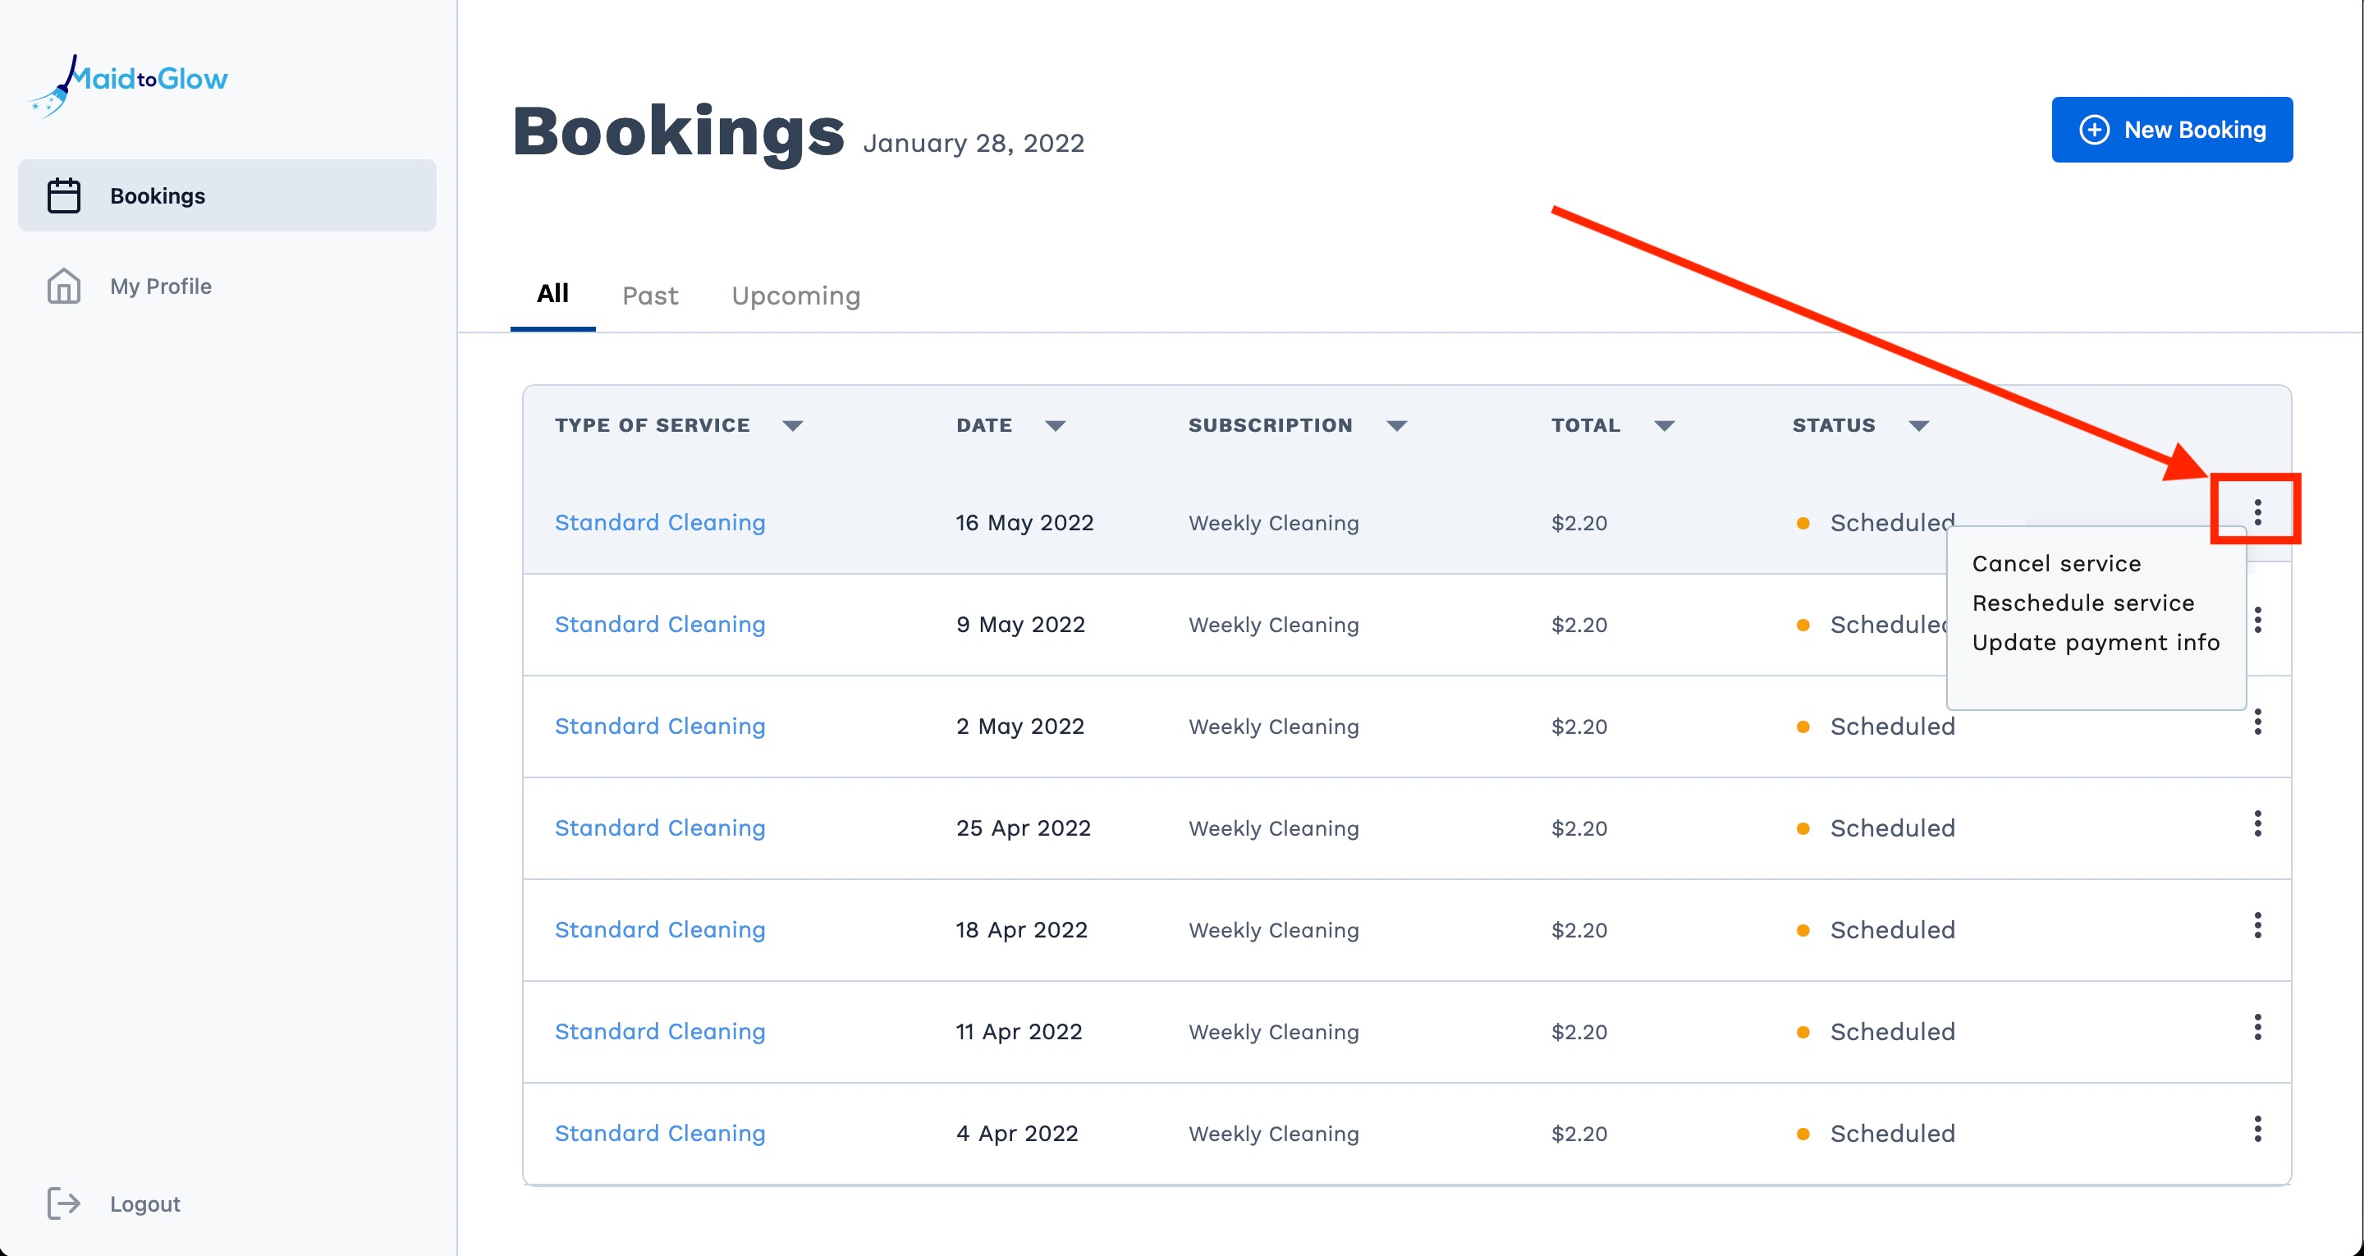This screenshot has height=1256, width=2364.
Task: Go to My Profile page
Action: coord(161,286)
